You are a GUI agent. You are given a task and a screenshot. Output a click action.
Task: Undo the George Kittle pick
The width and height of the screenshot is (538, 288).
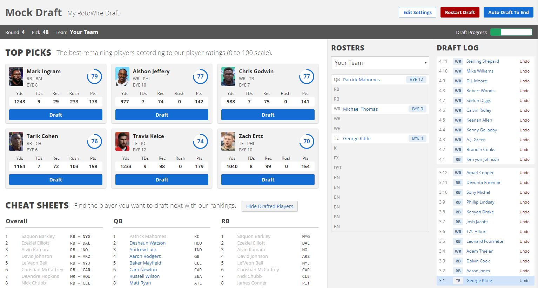tap(524, 281)
